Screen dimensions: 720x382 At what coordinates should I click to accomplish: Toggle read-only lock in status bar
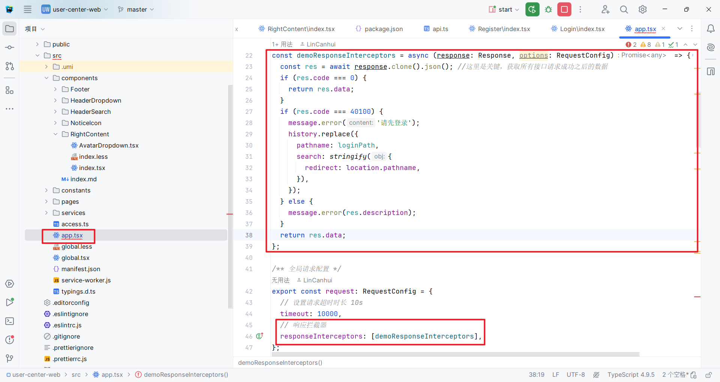[x=708, y=375]
